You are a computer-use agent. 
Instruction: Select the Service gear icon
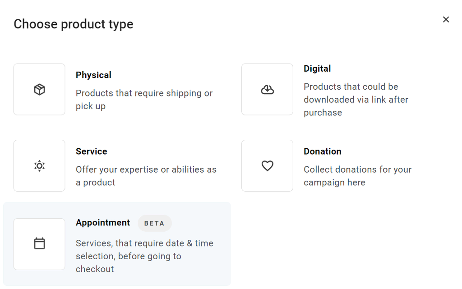tap(39, 166)
